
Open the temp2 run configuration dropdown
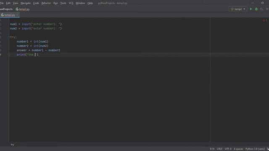[238, 9]
